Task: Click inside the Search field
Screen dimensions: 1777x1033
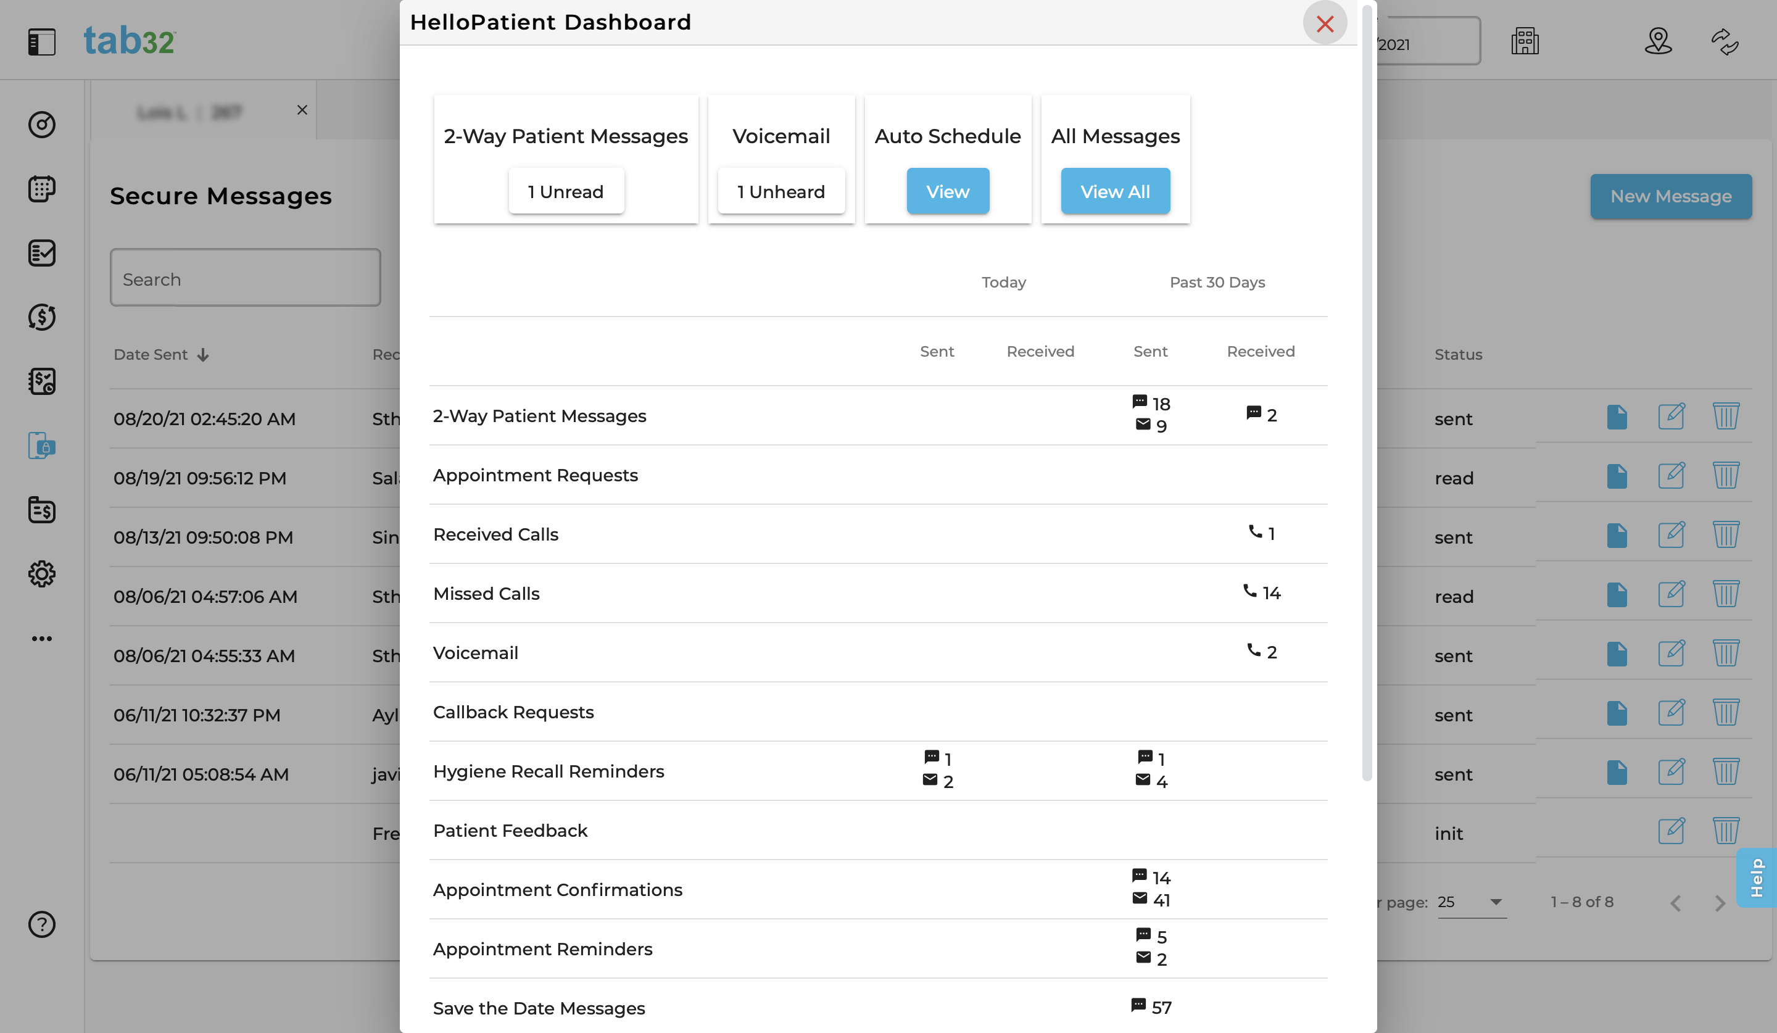Action: coord(245,278)
